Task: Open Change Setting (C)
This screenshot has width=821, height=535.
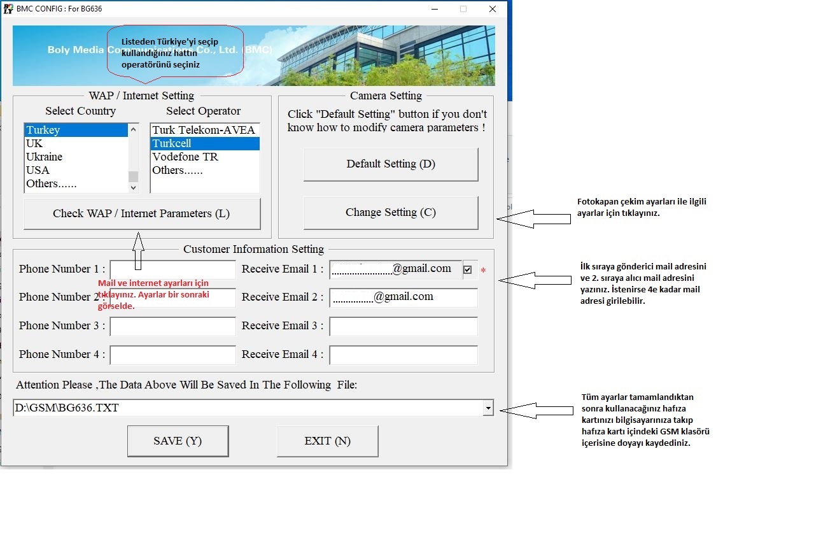Action: click(x=391, y=213)
